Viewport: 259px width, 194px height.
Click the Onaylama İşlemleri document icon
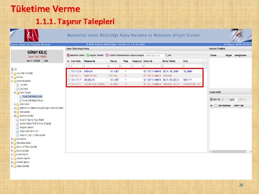click(18, 127)
